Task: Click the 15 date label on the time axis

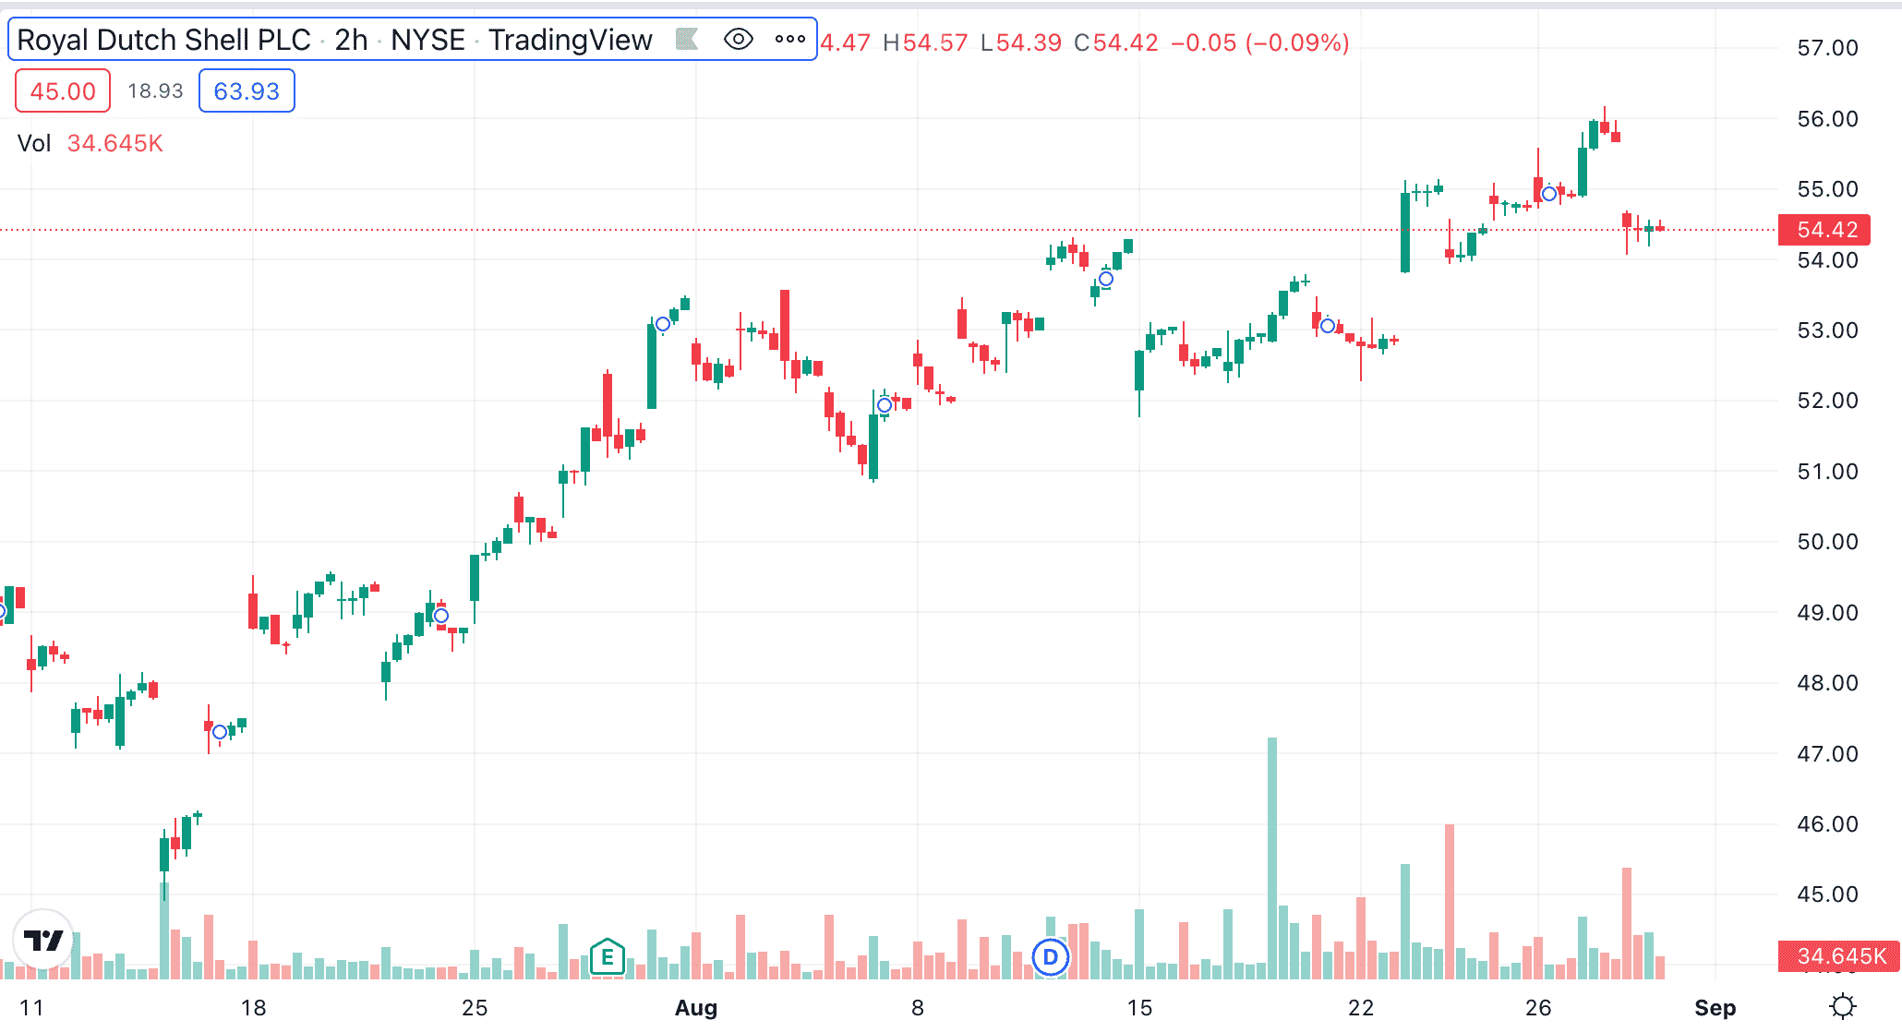Action: (1139, 1008)
